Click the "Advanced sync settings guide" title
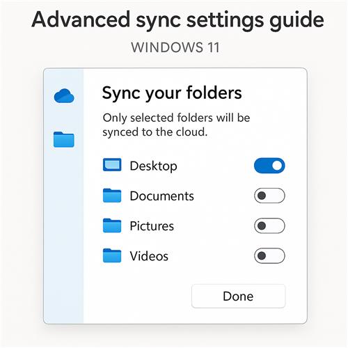Screen dimensions: 348x348 click(x=177, y=19)
